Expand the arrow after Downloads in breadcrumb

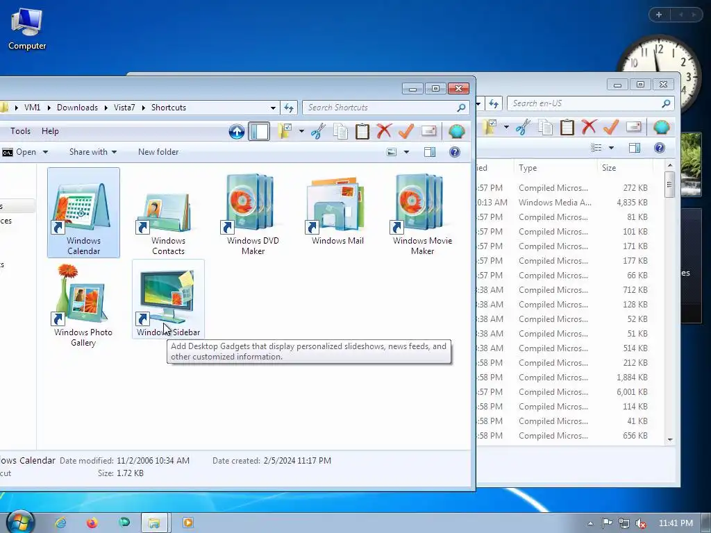(x=106, y=108)
